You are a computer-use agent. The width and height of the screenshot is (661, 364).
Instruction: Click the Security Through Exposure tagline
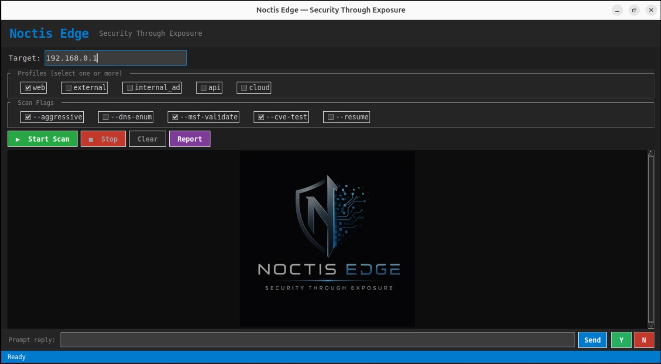coord(150,34)
